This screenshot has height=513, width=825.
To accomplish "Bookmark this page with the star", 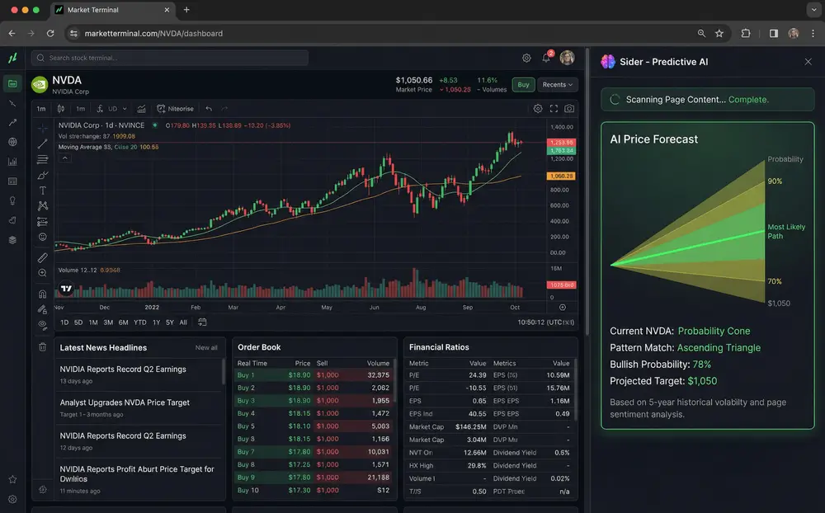I will (719, 33).
